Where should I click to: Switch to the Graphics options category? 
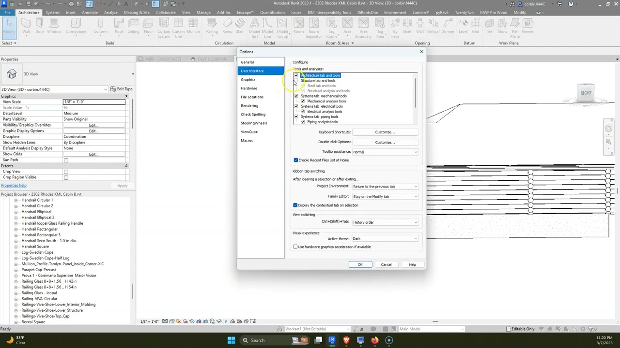point(248,80)
